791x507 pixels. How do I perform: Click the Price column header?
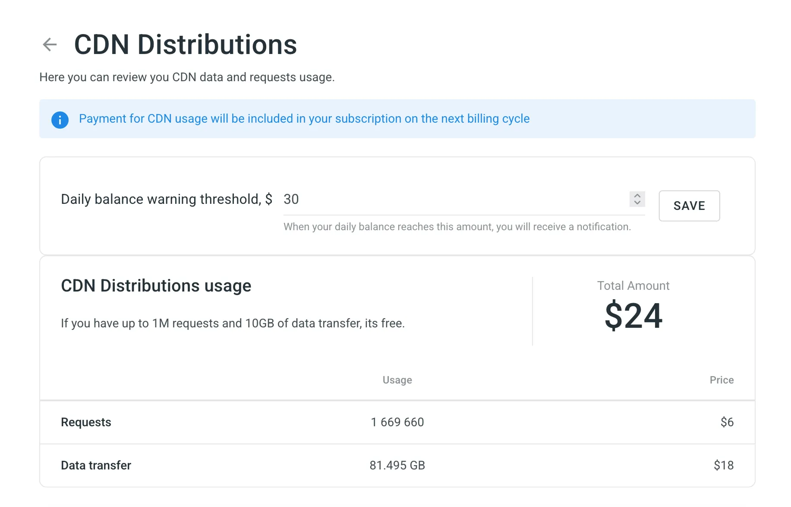(722, 380)
